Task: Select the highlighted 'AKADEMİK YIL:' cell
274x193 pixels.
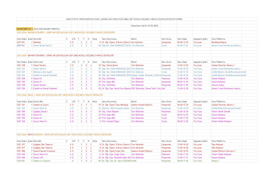Action: 25,29
